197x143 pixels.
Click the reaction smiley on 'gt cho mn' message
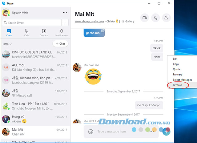tap(103, 31)
